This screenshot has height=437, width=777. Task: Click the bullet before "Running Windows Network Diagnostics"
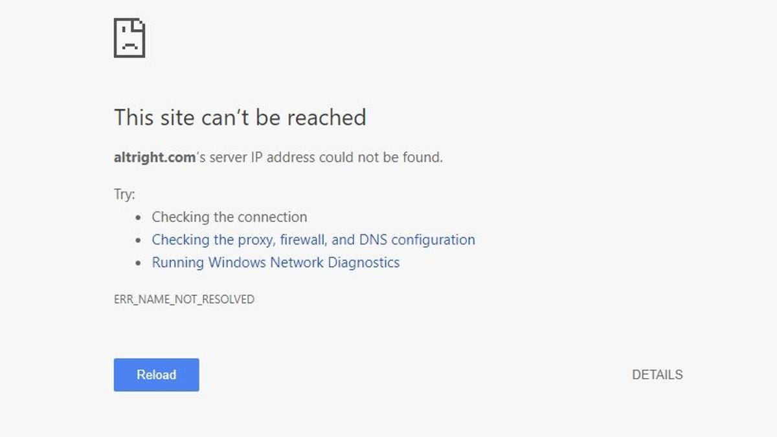pyautogui.click(x=138, y=263)
